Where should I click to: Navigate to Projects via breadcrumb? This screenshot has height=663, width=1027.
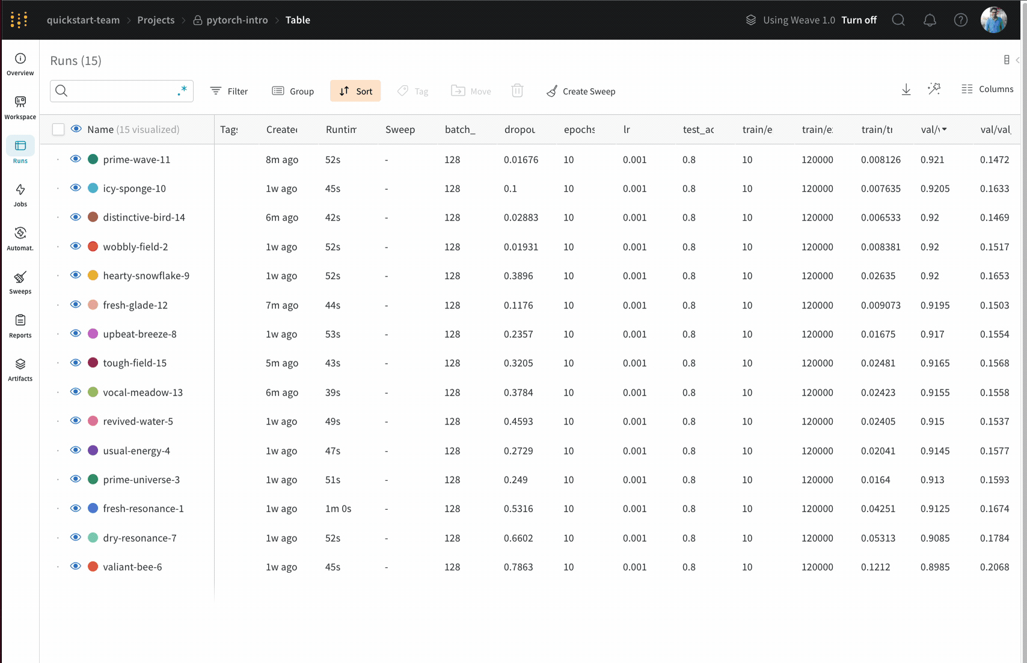(x=156, y=20)
